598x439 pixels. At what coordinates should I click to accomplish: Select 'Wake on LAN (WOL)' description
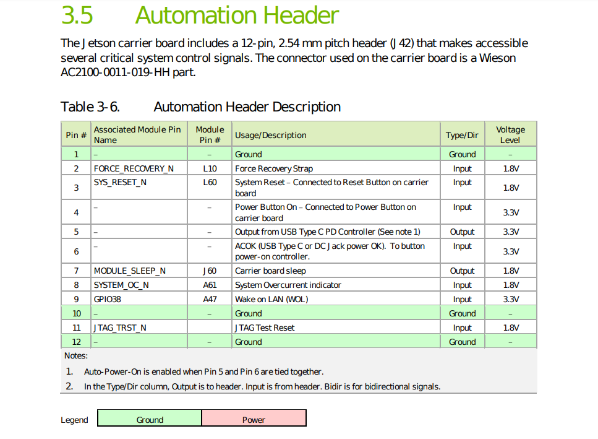[271, 299]
